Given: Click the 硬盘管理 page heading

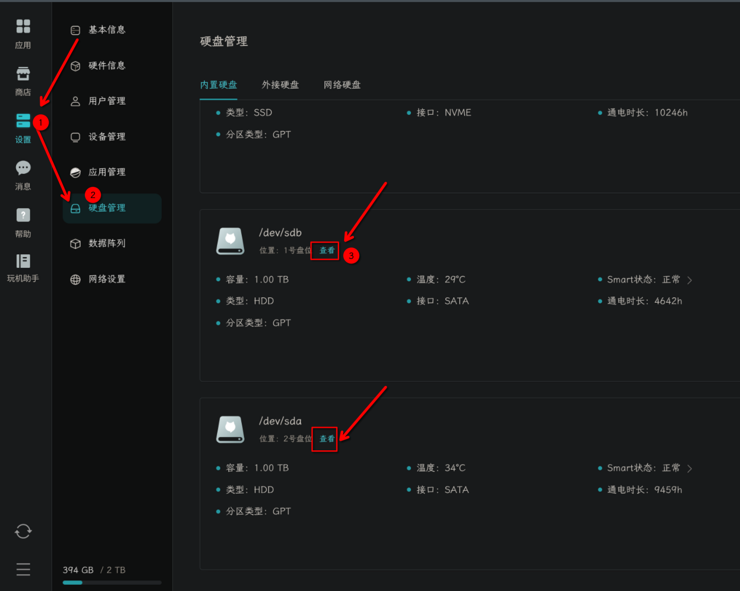Looking at the screenshot, I should click(x=224, y=41).
